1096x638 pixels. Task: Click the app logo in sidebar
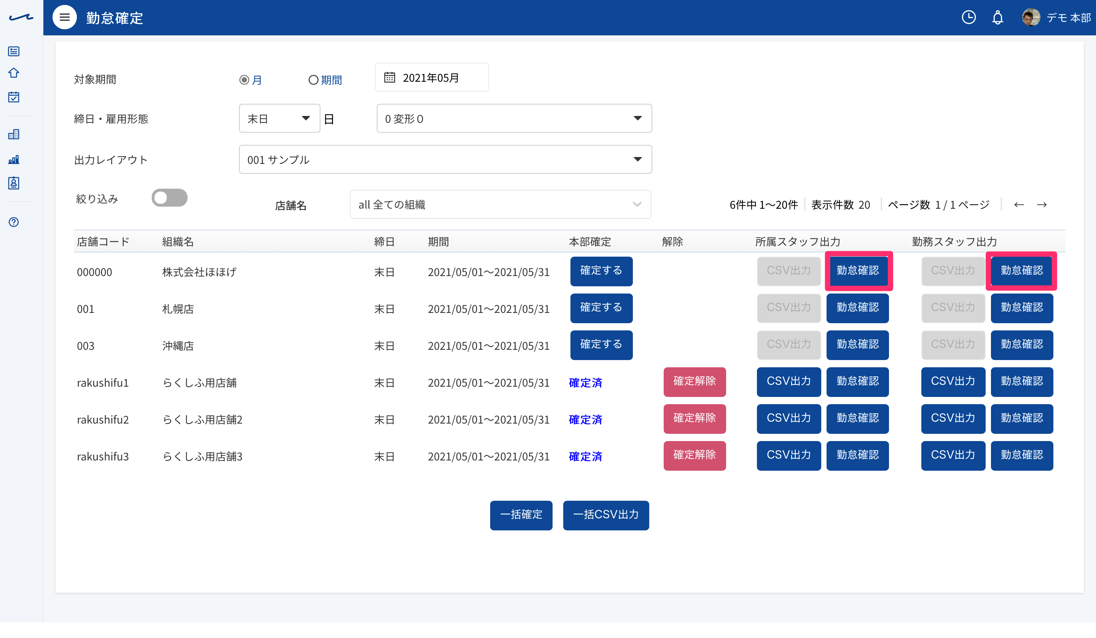coord(21,17)
